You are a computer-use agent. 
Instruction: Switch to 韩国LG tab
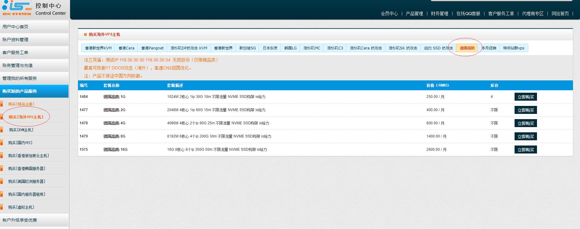(x=290, y=48)
